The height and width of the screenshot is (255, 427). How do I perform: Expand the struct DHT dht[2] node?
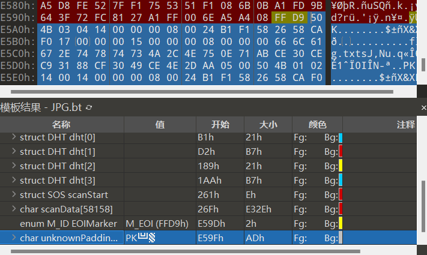[x=14, y=166]
